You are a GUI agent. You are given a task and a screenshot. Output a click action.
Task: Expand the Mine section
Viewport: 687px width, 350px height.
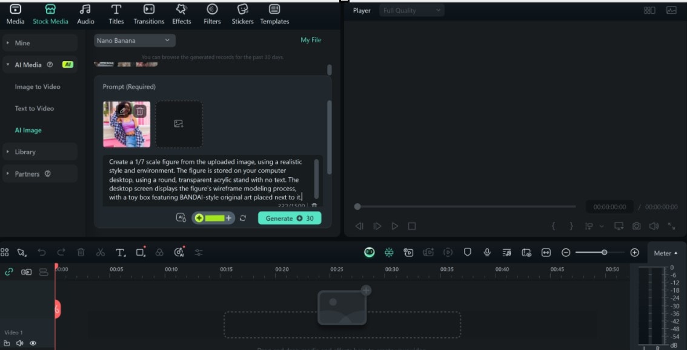click(x=40, y=43)
